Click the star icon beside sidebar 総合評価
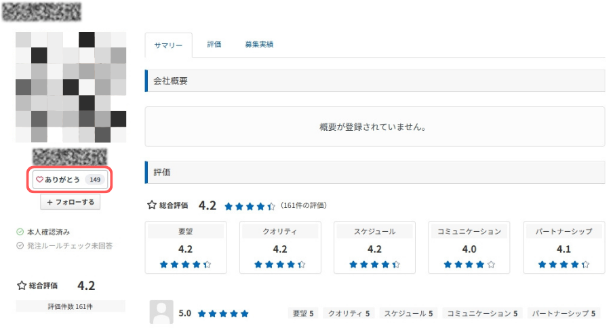Screen dimensions: 611x328 coord(22,285)
